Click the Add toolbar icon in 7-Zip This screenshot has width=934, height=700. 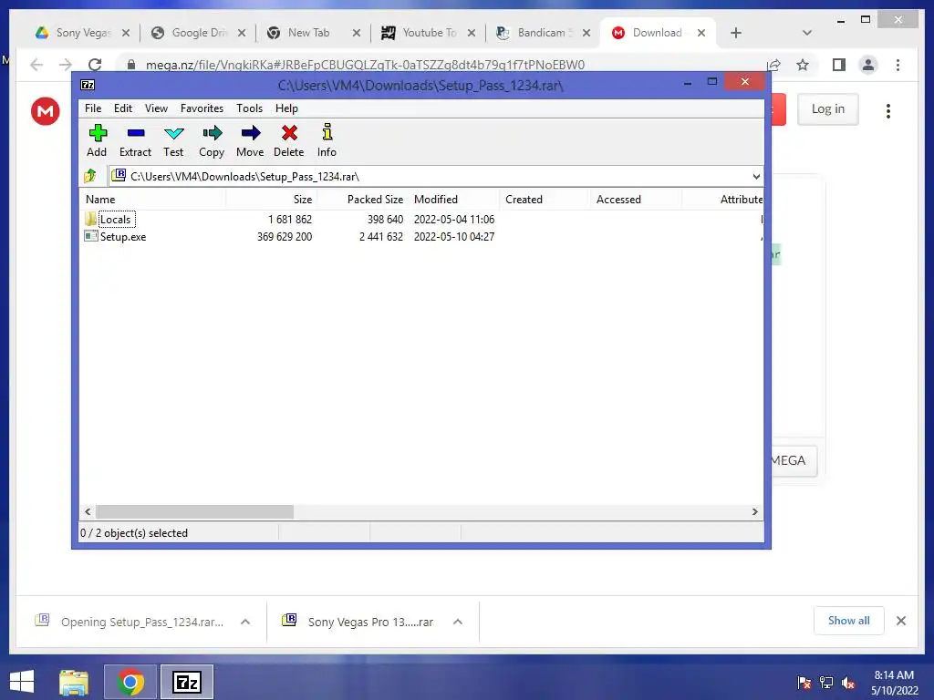97,140
